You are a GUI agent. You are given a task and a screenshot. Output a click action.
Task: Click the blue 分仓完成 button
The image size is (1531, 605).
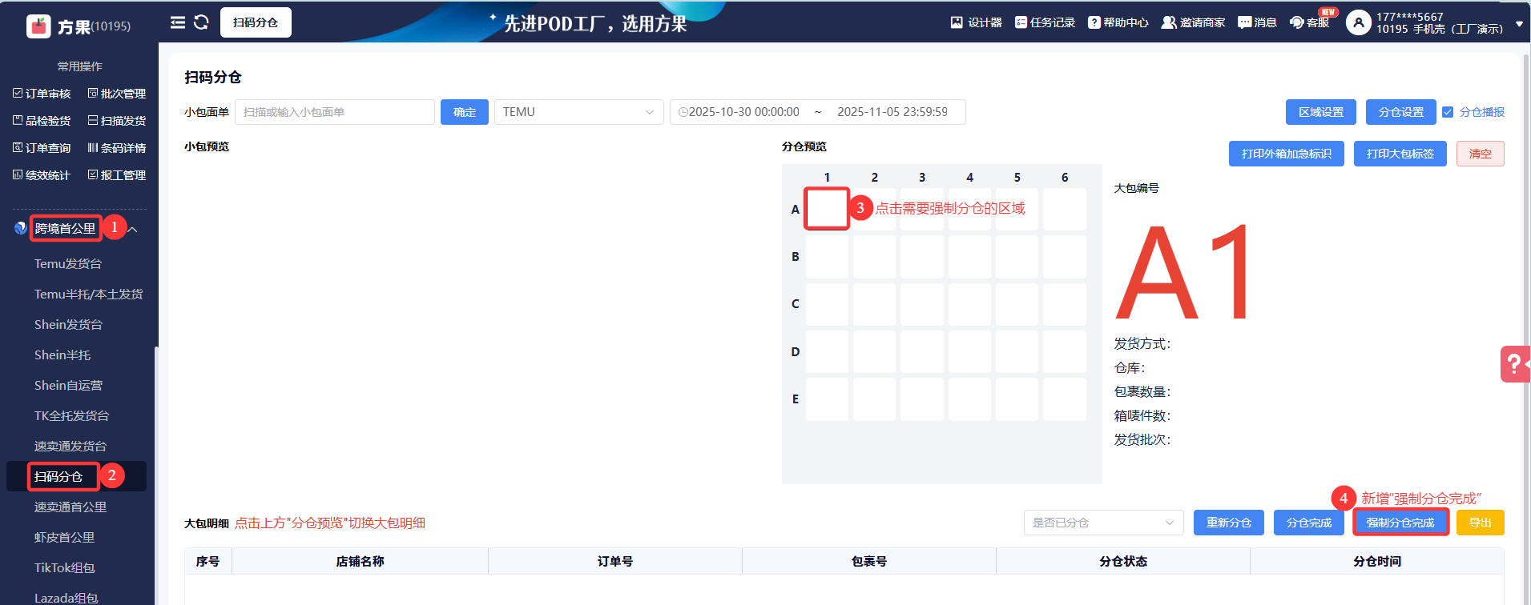click(1309, 523)
